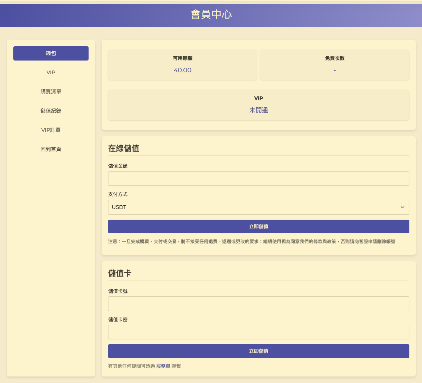Viewport: 422px width, 383px height.
Task: Click the 支付方式 field label
Action: [118, 194]
